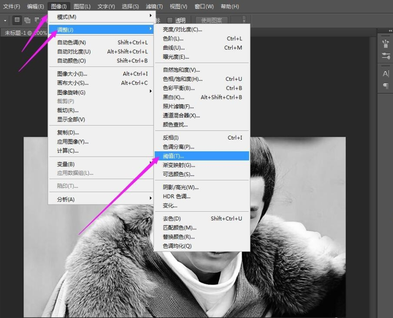This screenshot has height=318, width=393.
Task: Enable the 透明 checkbox in the options bar
Action: [x=169, y=20]
